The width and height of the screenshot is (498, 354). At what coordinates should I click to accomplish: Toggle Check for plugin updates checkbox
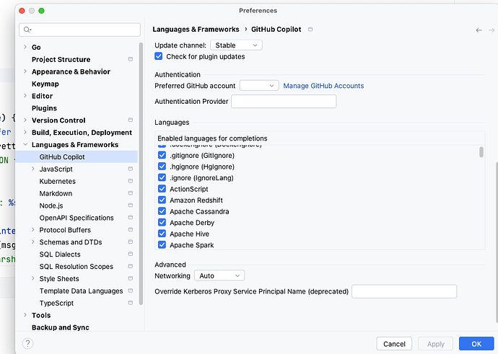(x=159, y=56)
